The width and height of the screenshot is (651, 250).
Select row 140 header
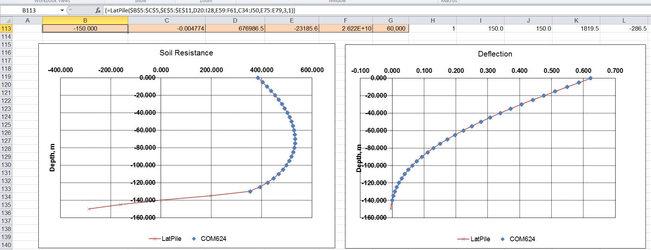(x=6, y=245)
